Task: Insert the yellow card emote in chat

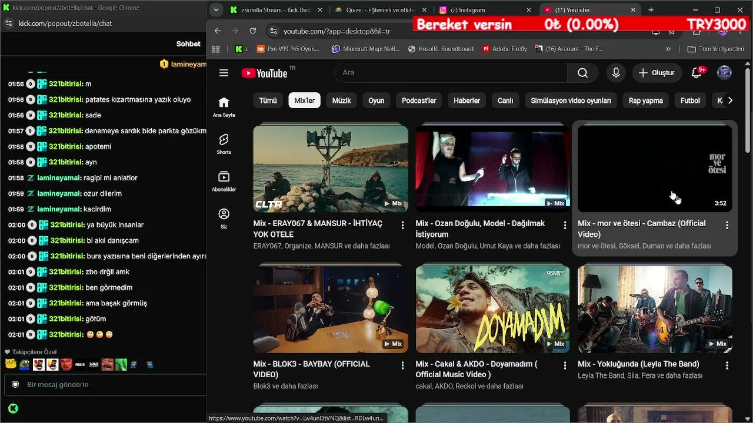Action: pyautogui.click(x=52, y=364)
